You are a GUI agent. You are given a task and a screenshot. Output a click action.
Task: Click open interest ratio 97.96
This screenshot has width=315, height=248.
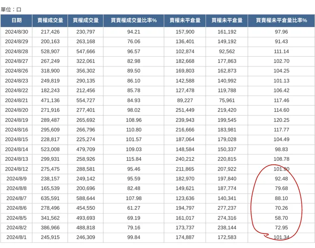281,32
